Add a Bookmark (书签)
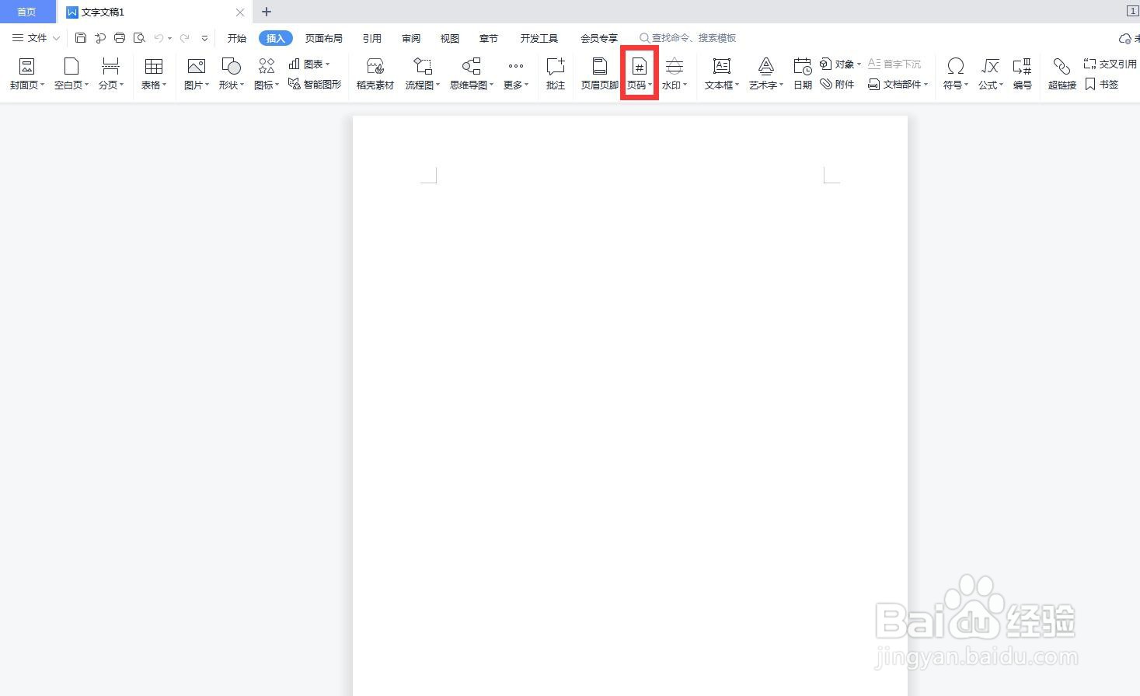This screenshot has width=1140, height=696. (x=1102, y=84)
